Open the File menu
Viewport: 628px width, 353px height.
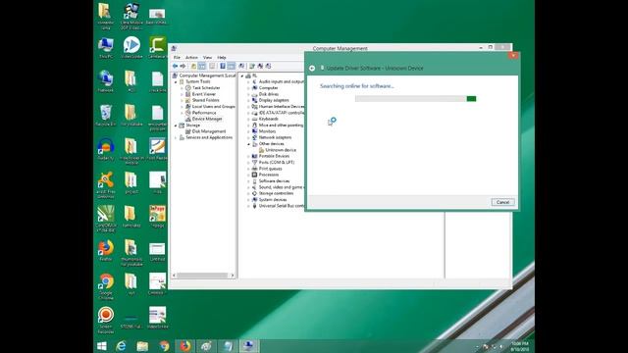[177, 58]
